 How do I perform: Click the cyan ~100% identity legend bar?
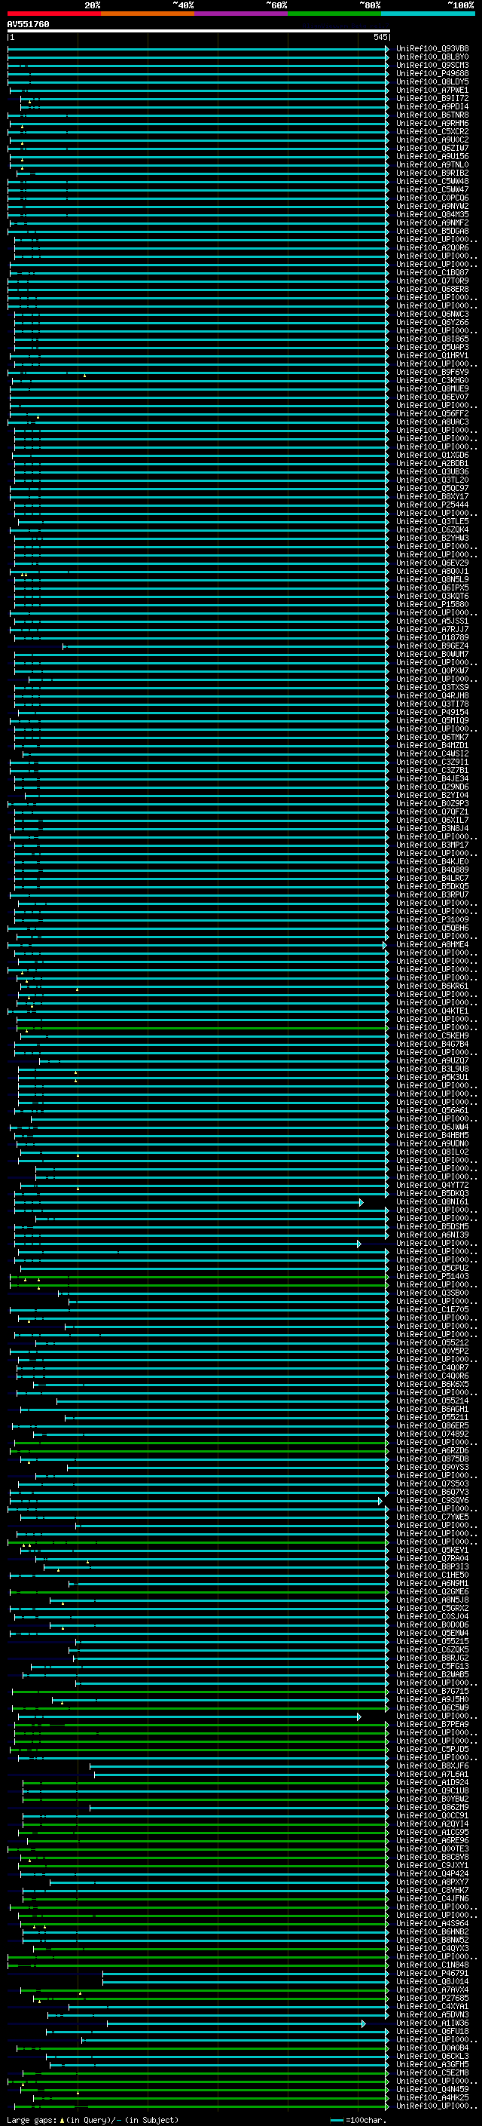(428, 14)
